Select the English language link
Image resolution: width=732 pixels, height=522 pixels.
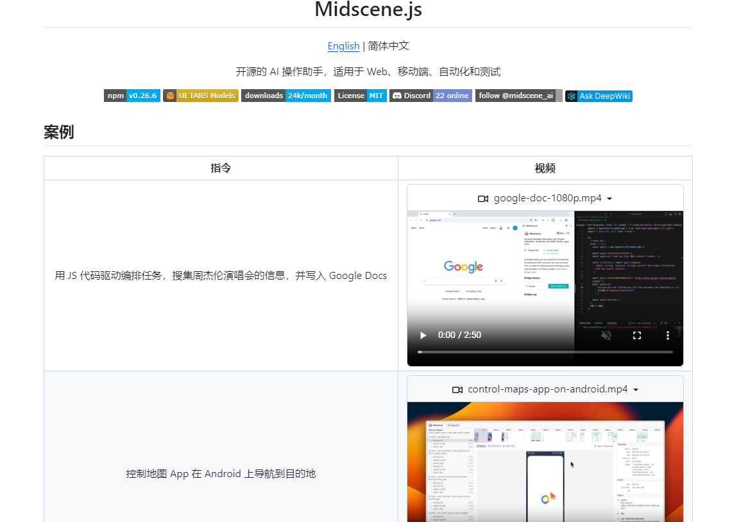pos(343,46)
